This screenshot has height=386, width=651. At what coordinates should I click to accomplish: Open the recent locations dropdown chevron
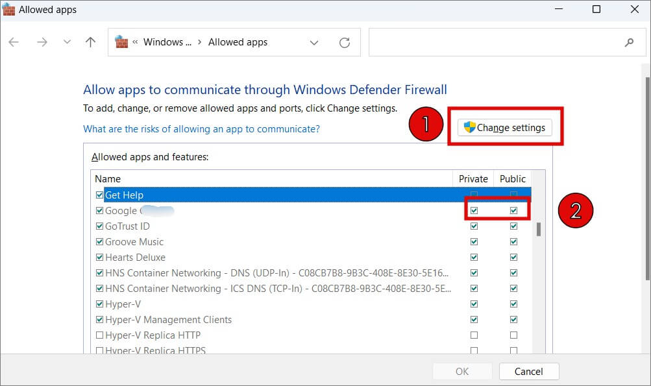66,42
